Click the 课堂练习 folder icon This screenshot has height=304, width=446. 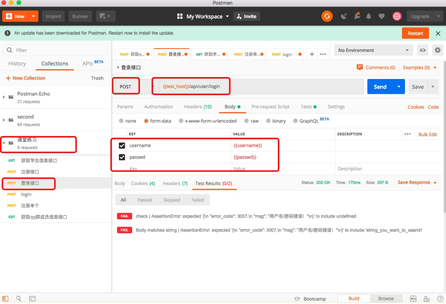11,143
